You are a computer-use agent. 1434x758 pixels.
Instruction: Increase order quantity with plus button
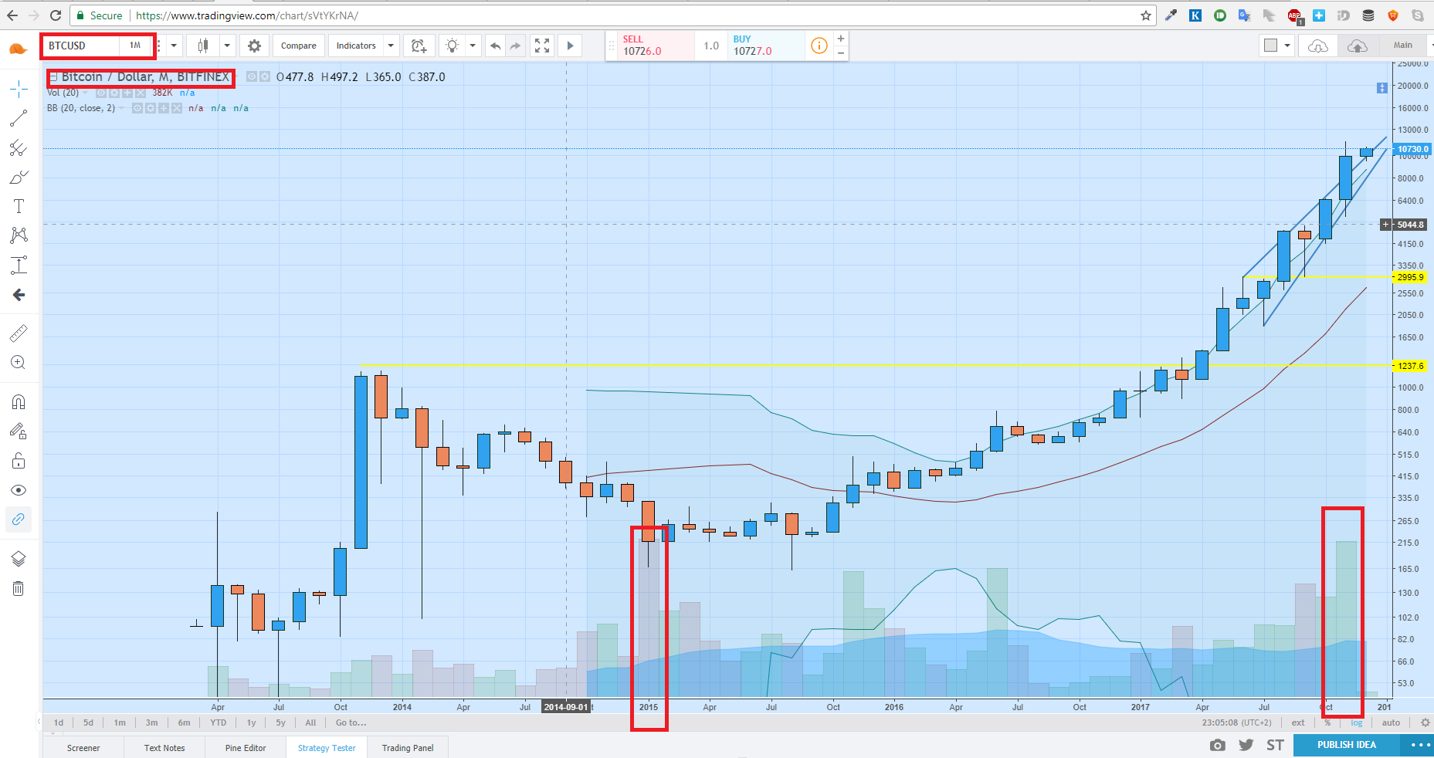[x=841, y=38]
